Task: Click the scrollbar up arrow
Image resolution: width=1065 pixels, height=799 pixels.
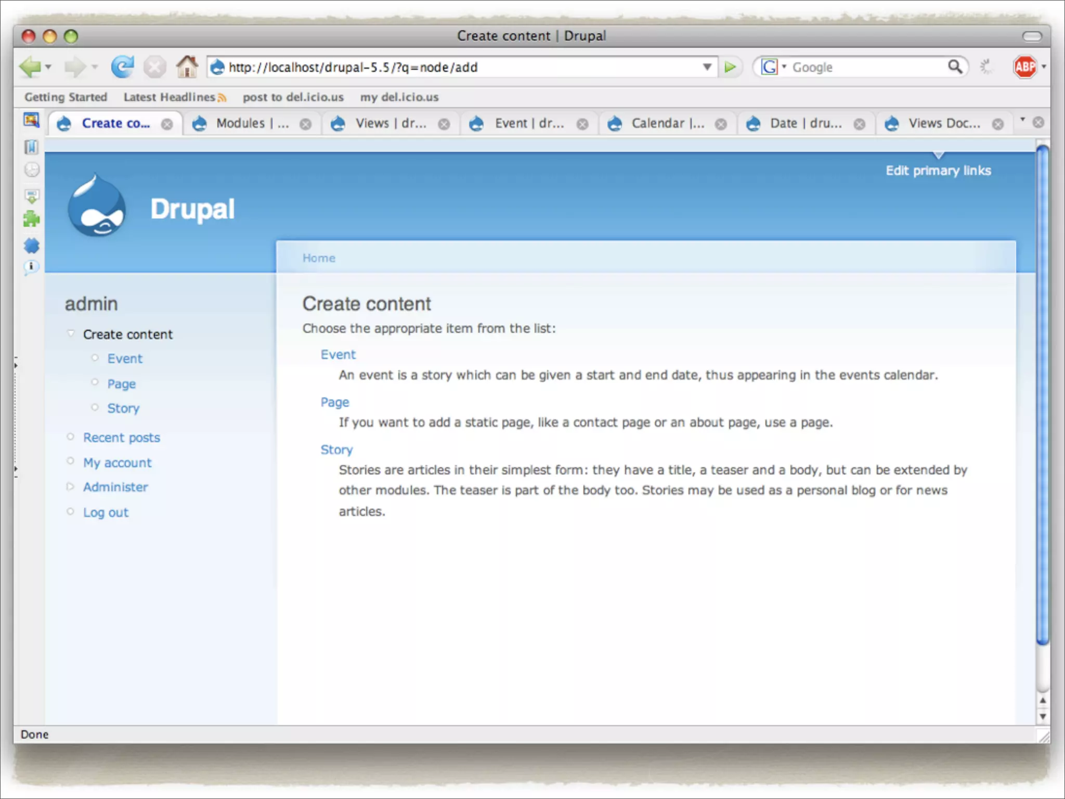Action: (x=1043, y=700)
